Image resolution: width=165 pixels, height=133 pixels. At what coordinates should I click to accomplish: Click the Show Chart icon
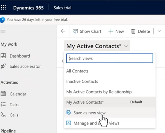(x=75, y=31)
